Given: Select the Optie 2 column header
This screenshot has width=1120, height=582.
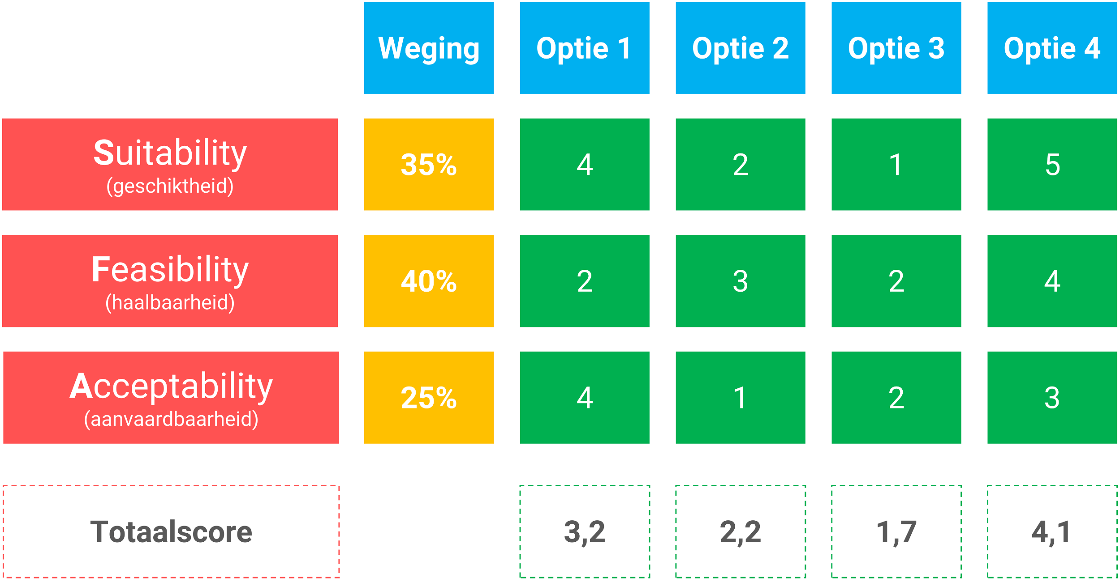Looking at the screenshot, I should 741,48.
